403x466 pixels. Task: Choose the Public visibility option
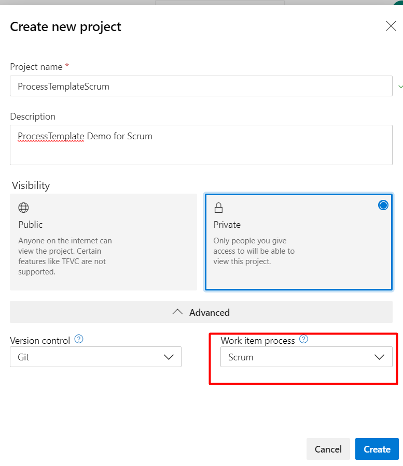103,242
